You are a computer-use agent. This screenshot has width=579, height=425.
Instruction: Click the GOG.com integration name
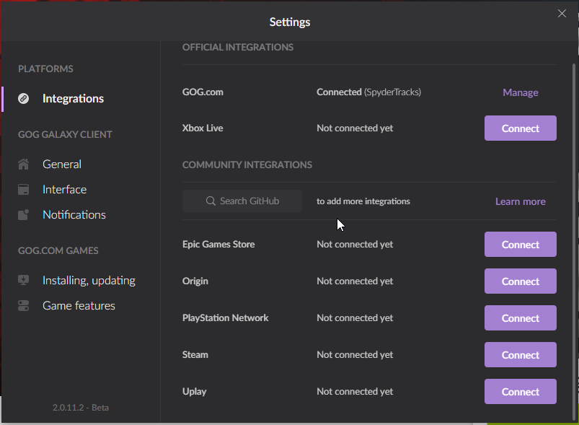click(x=203, y=92)
